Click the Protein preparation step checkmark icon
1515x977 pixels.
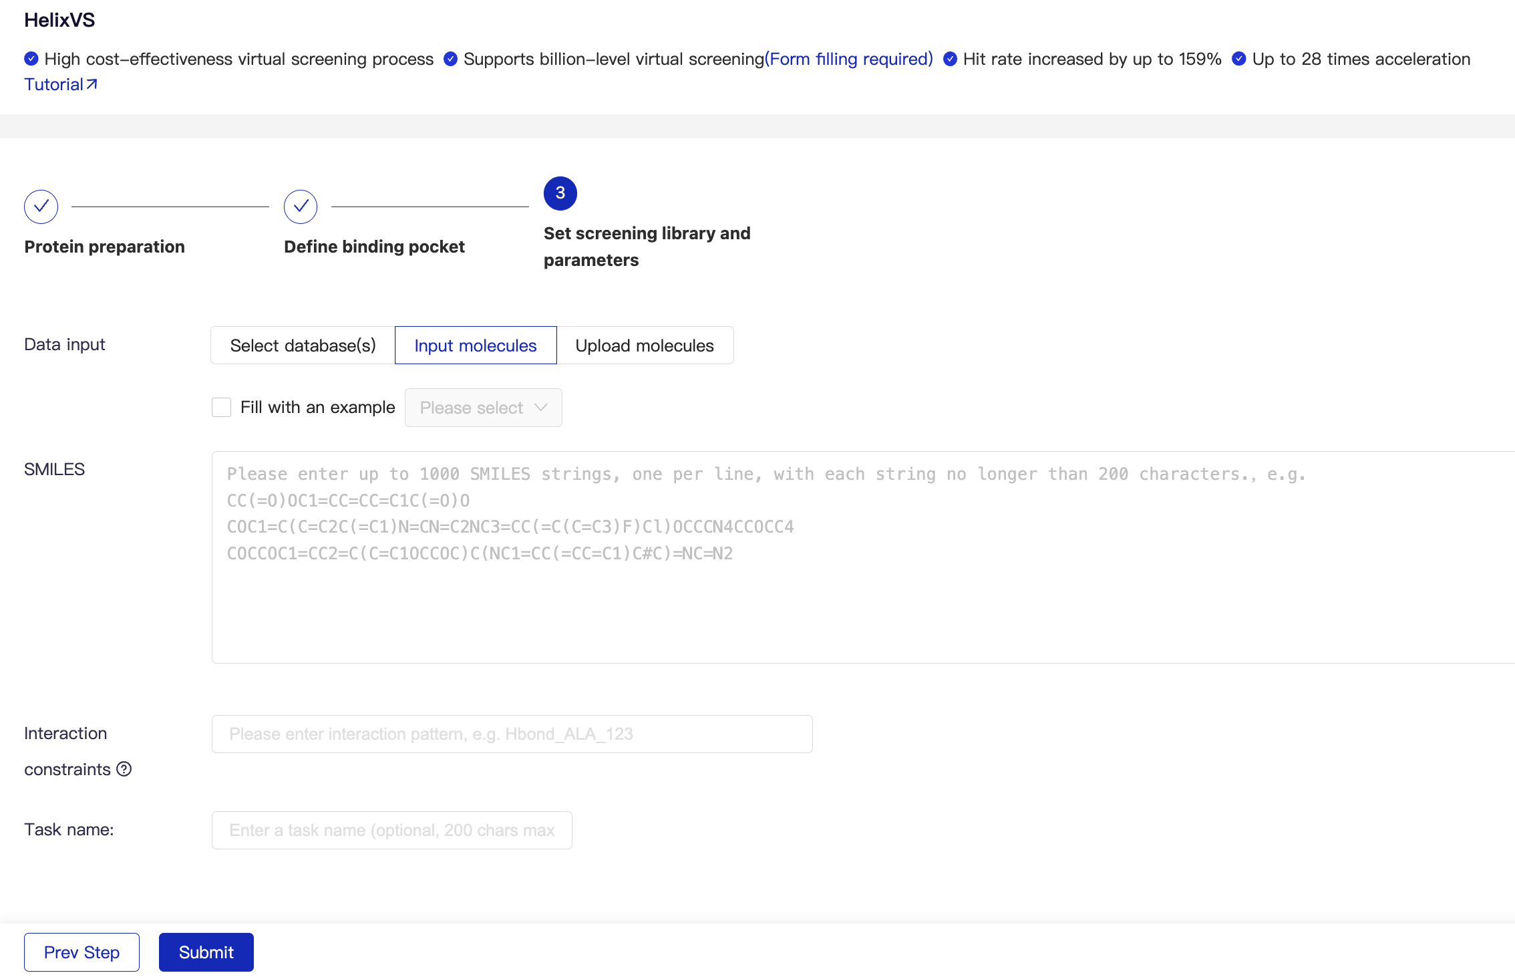click(41, 206)
